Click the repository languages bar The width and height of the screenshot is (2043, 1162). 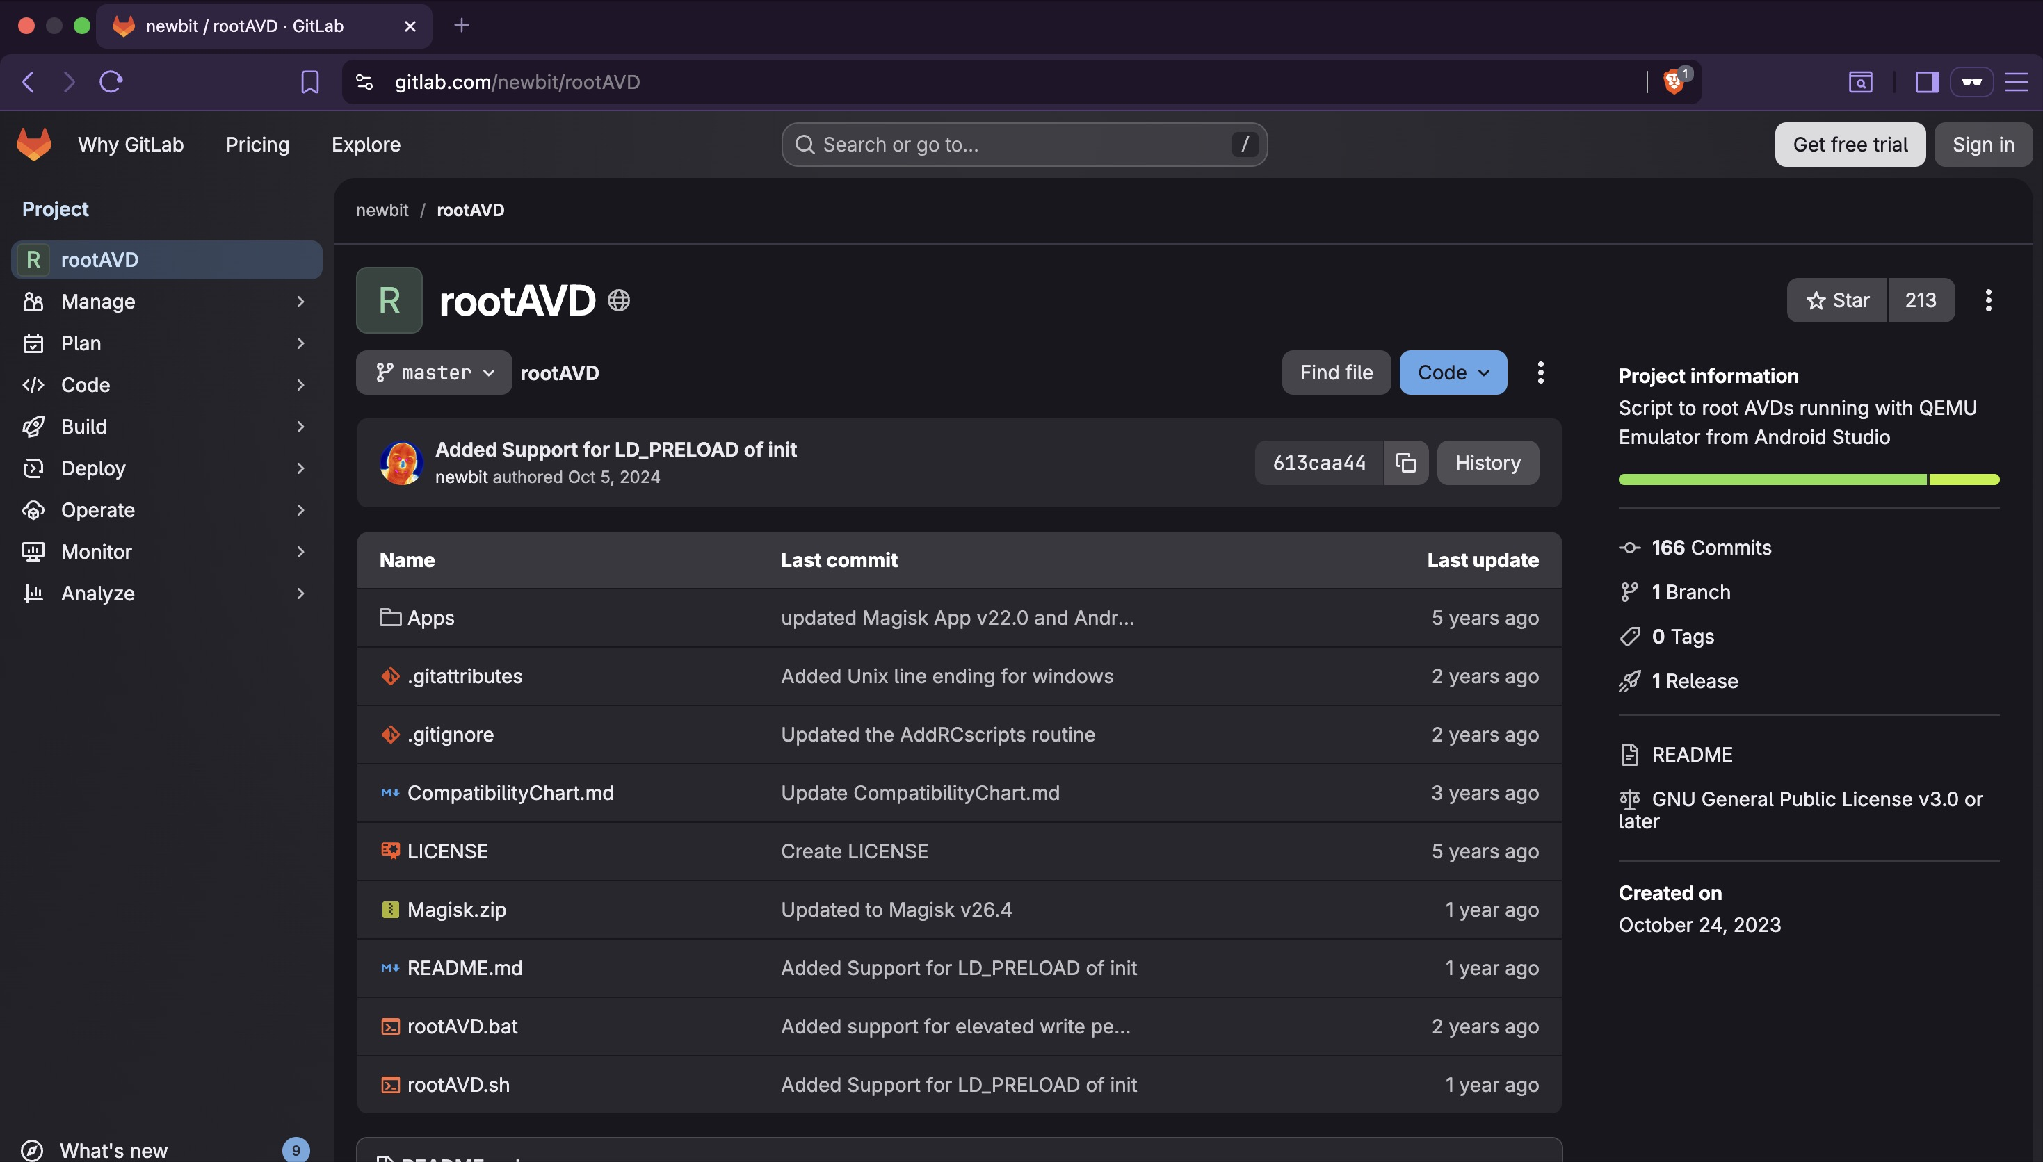pyautogui.click(x=1808, y=480)
